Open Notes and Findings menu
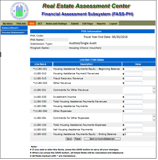Image resolution: width=158 pixels, height=160 pixels. point(56,24)
